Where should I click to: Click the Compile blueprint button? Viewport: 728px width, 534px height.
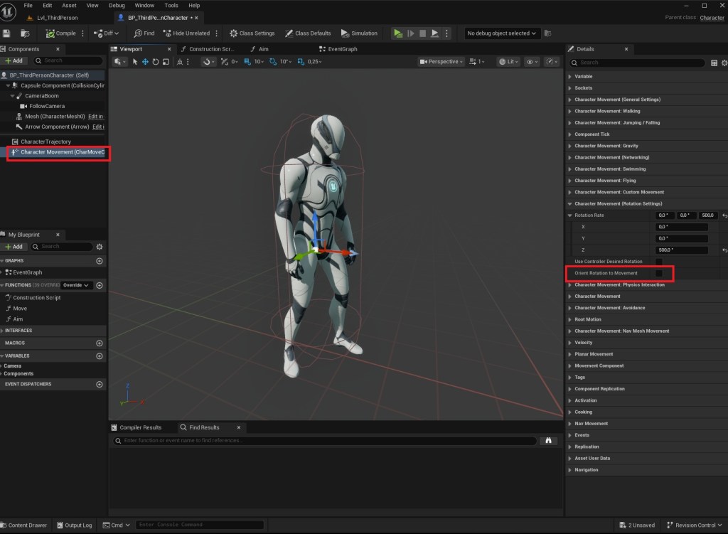[x=60, y=33]
